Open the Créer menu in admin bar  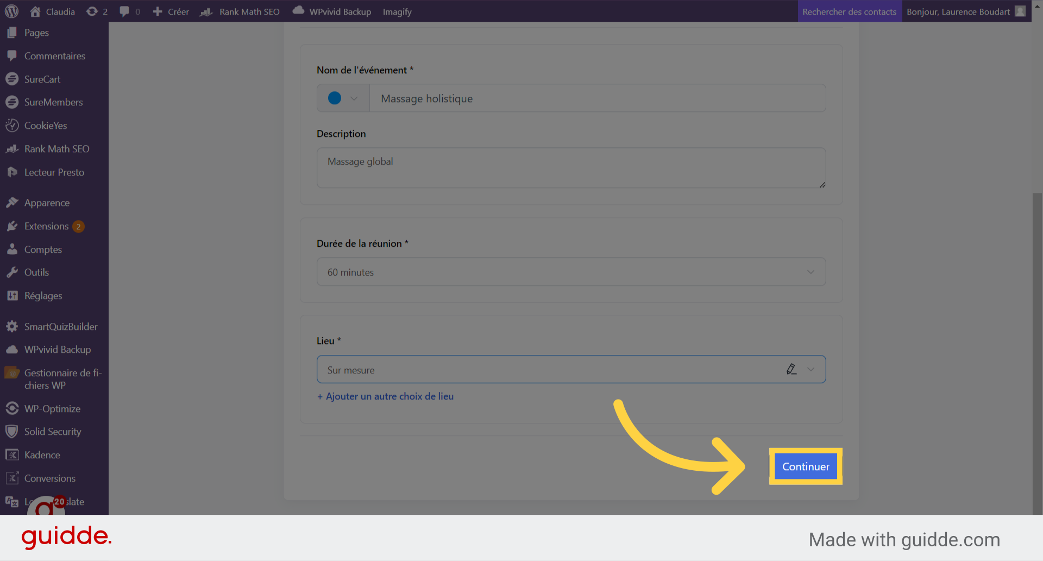pyautogui.click(x=171, y=11)
